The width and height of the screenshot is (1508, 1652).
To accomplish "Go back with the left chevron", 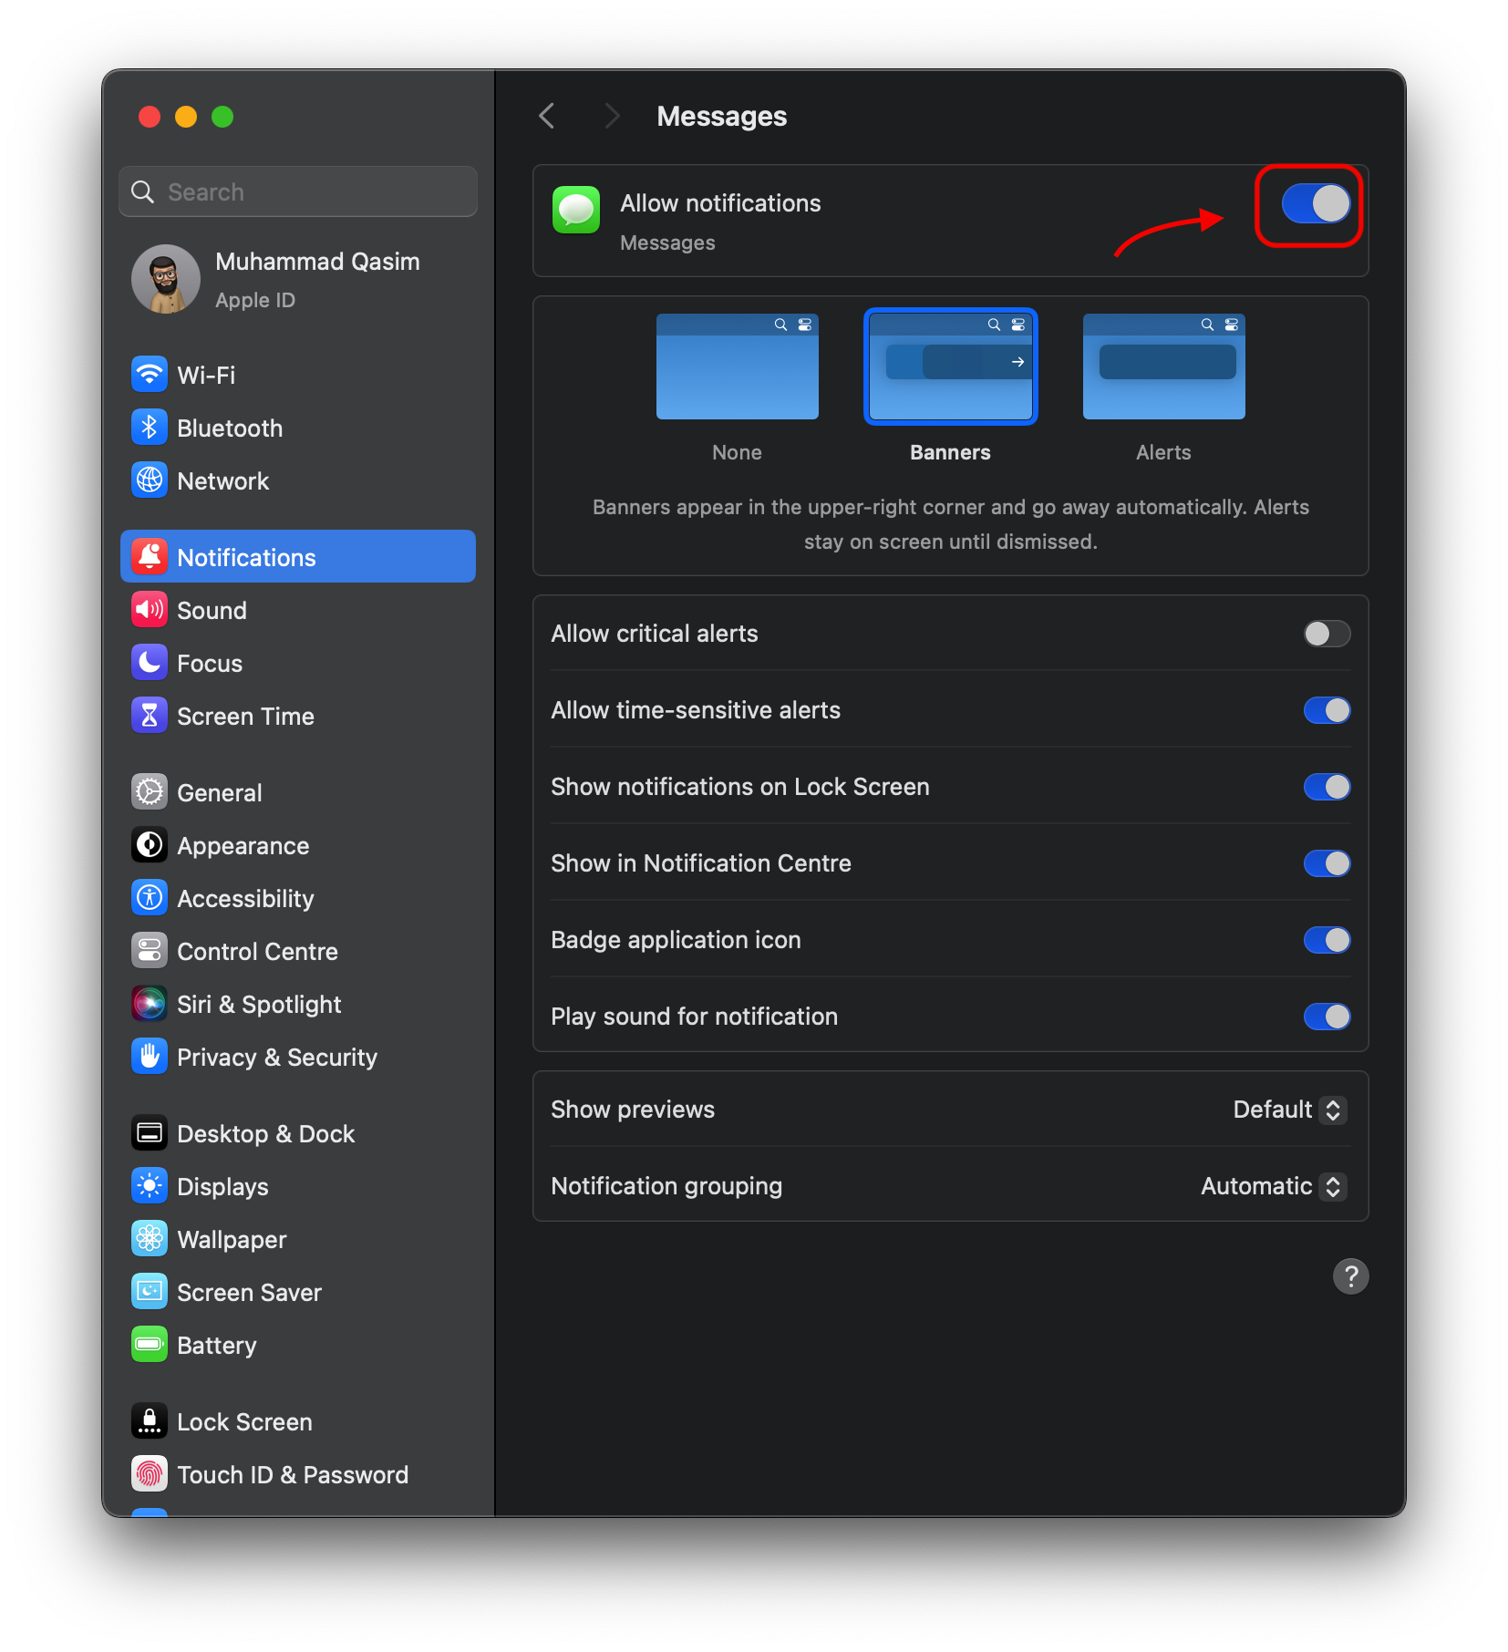I will coord(547,116).
